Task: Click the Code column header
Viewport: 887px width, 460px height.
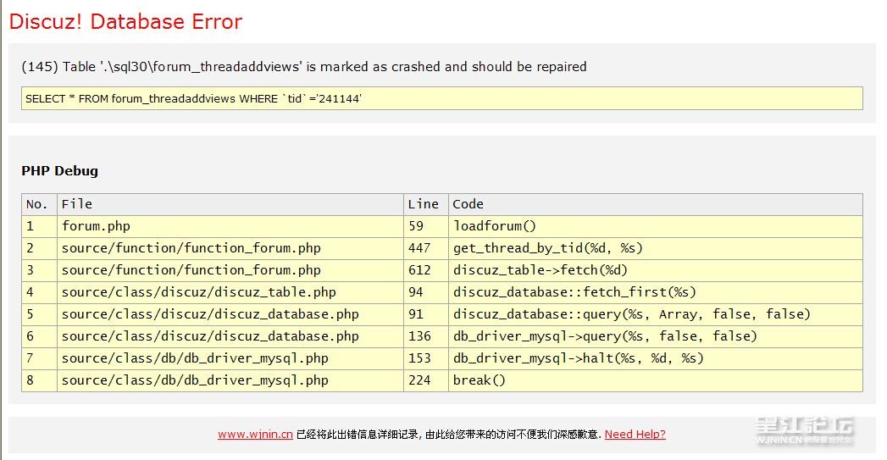Action: click(656, 204)
